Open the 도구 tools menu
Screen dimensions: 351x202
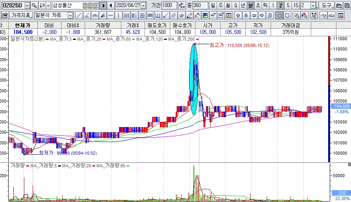pyautogui.click(x=326, y=6)
